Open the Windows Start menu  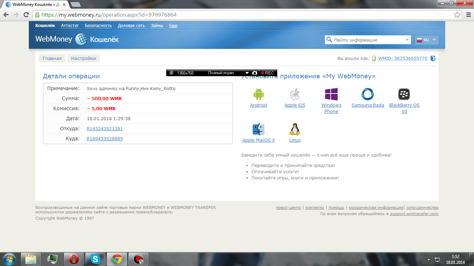9,259
